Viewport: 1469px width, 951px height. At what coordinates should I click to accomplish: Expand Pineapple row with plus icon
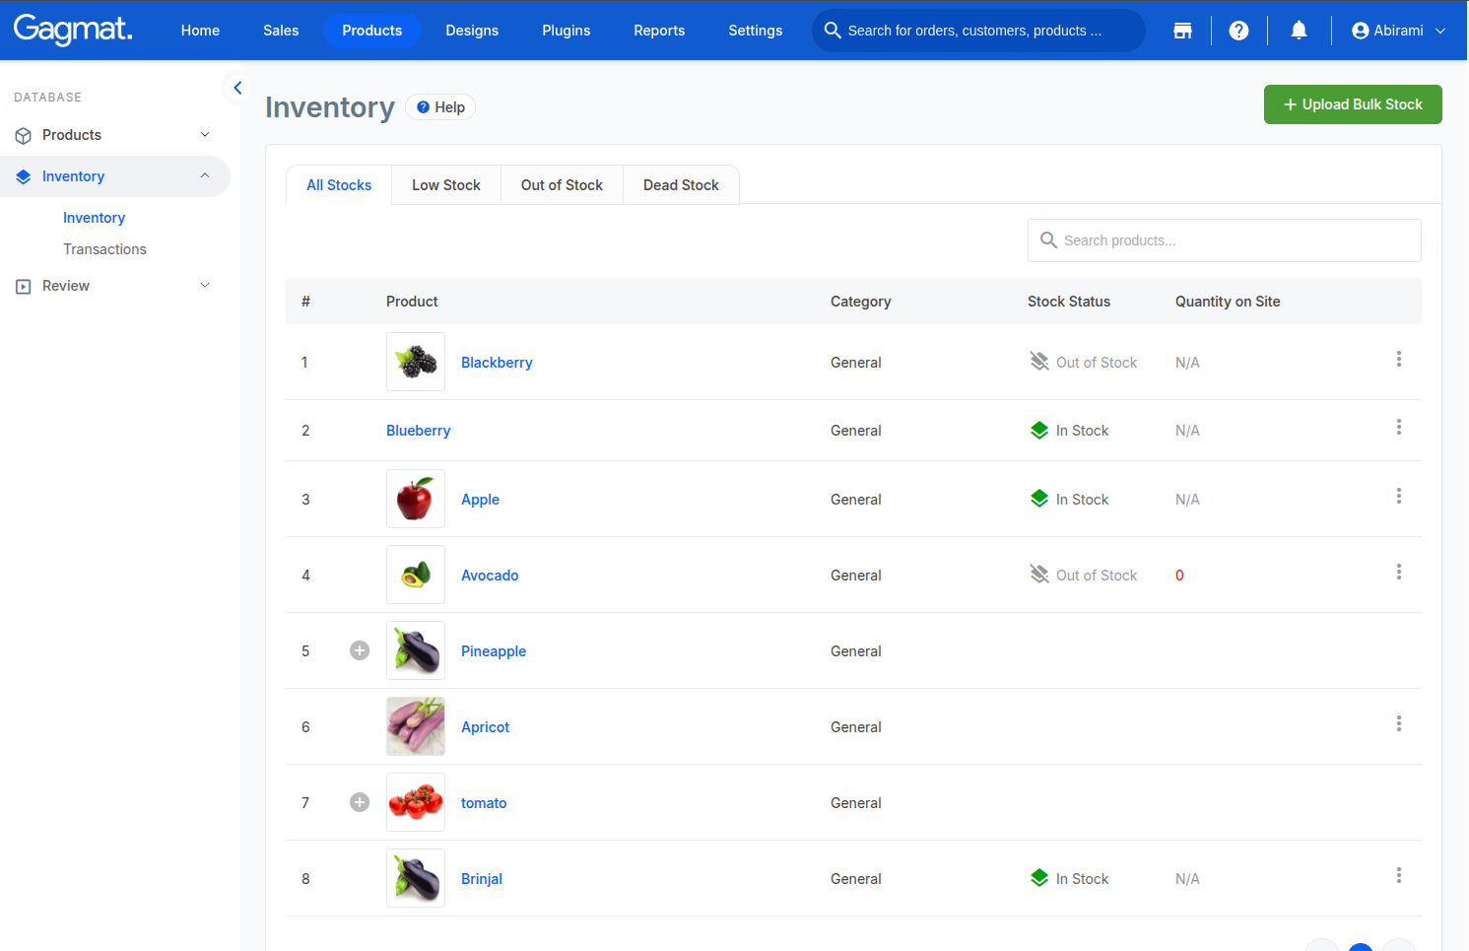click(360, 650)
